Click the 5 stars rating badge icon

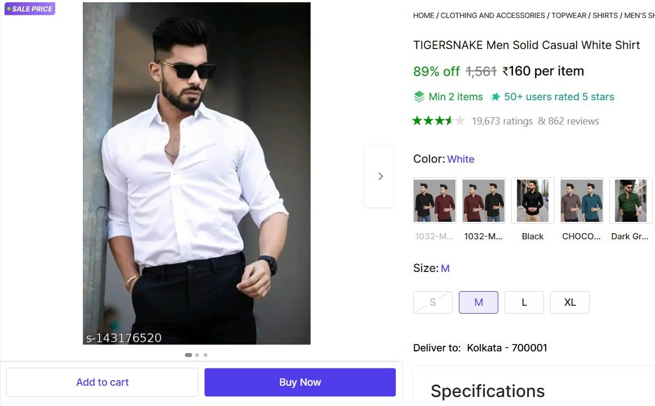[495, 97]
